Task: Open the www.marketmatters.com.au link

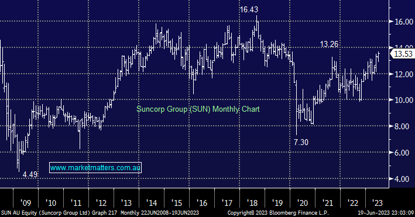Action: [x=95, y=167]
